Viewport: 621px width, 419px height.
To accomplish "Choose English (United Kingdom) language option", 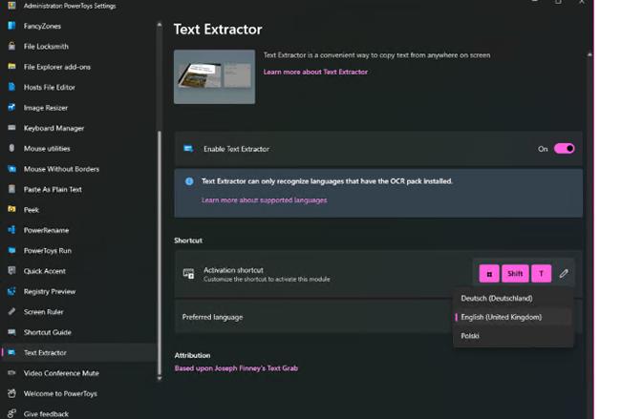I will (x=501, y=317).
